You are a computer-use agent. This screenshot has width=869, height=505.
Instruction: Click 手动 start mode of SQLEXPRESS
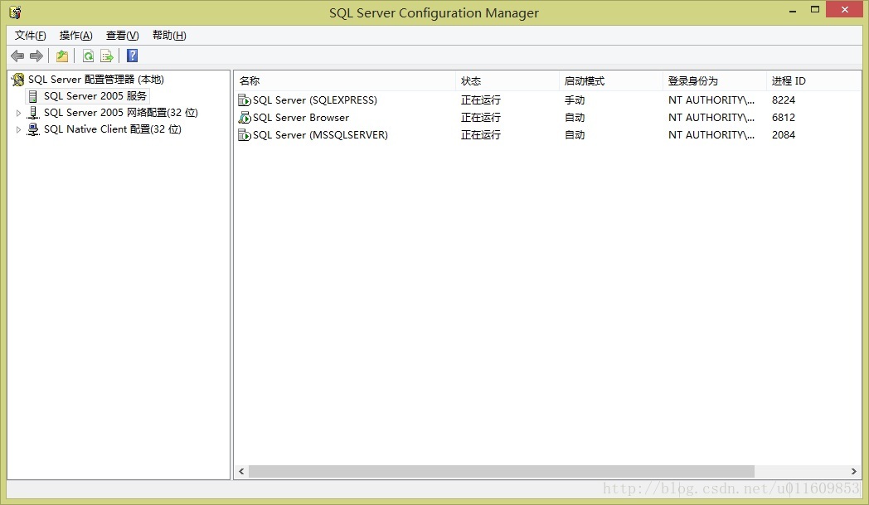click(x=575, y=100)
